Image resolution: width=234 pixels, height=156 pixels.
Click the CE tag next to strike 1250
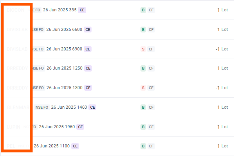[x=88, y=68]
